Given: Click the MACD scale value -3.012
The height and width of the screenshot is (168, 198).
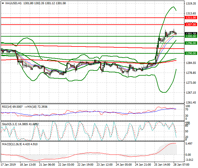Looking at the screenshot, I should point(189,160).
